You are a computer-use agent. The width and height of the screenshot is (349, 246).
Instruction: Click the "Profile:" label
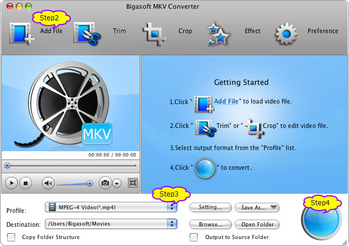pyautogui.click(x=16, y=211)
